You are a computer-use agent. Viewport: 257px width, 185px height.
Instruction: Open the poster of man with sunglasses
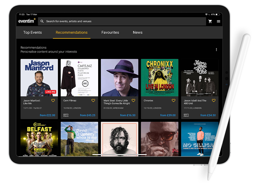pyautogui.click(x=160, y=139)
